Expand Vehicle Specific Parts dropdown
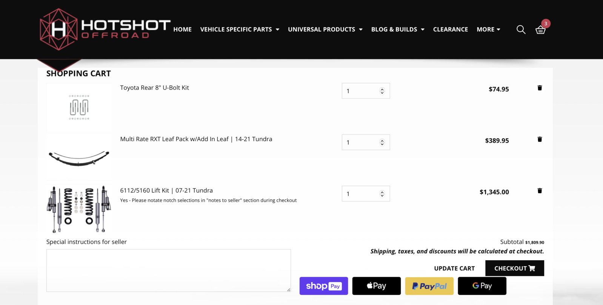 240,29
